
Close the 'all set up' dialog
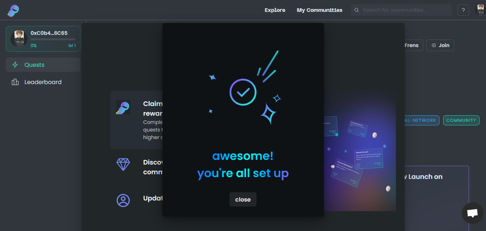click(243, 199)
